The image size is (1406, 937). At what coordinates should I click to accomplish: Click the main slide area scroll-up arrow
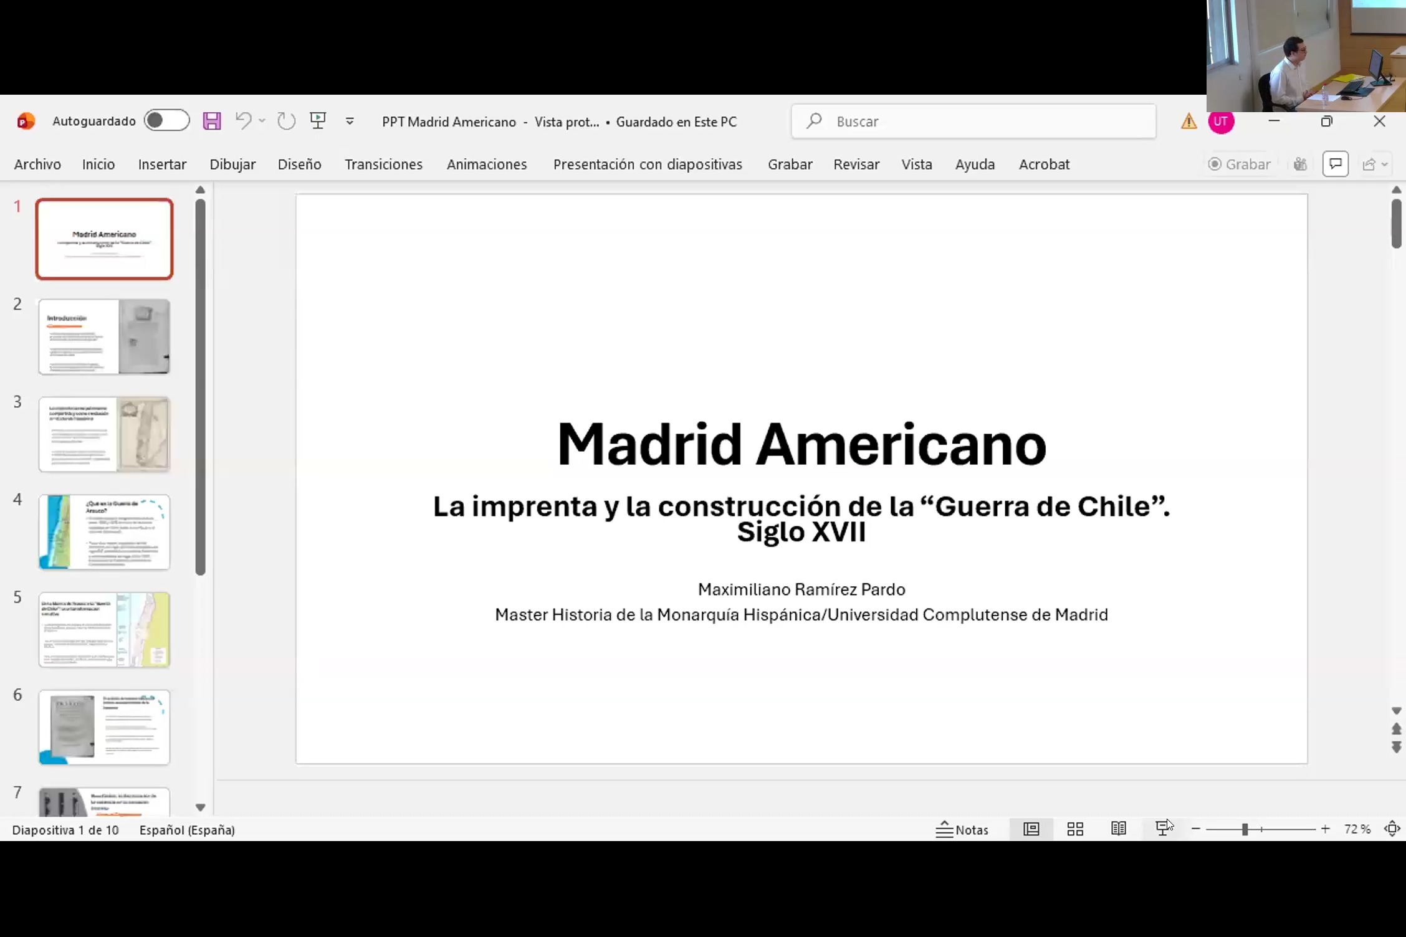point(1396,190)
